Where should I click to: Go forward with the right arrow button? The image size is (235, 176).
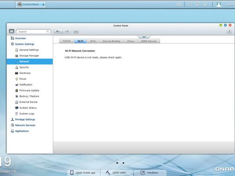(67, 31)
